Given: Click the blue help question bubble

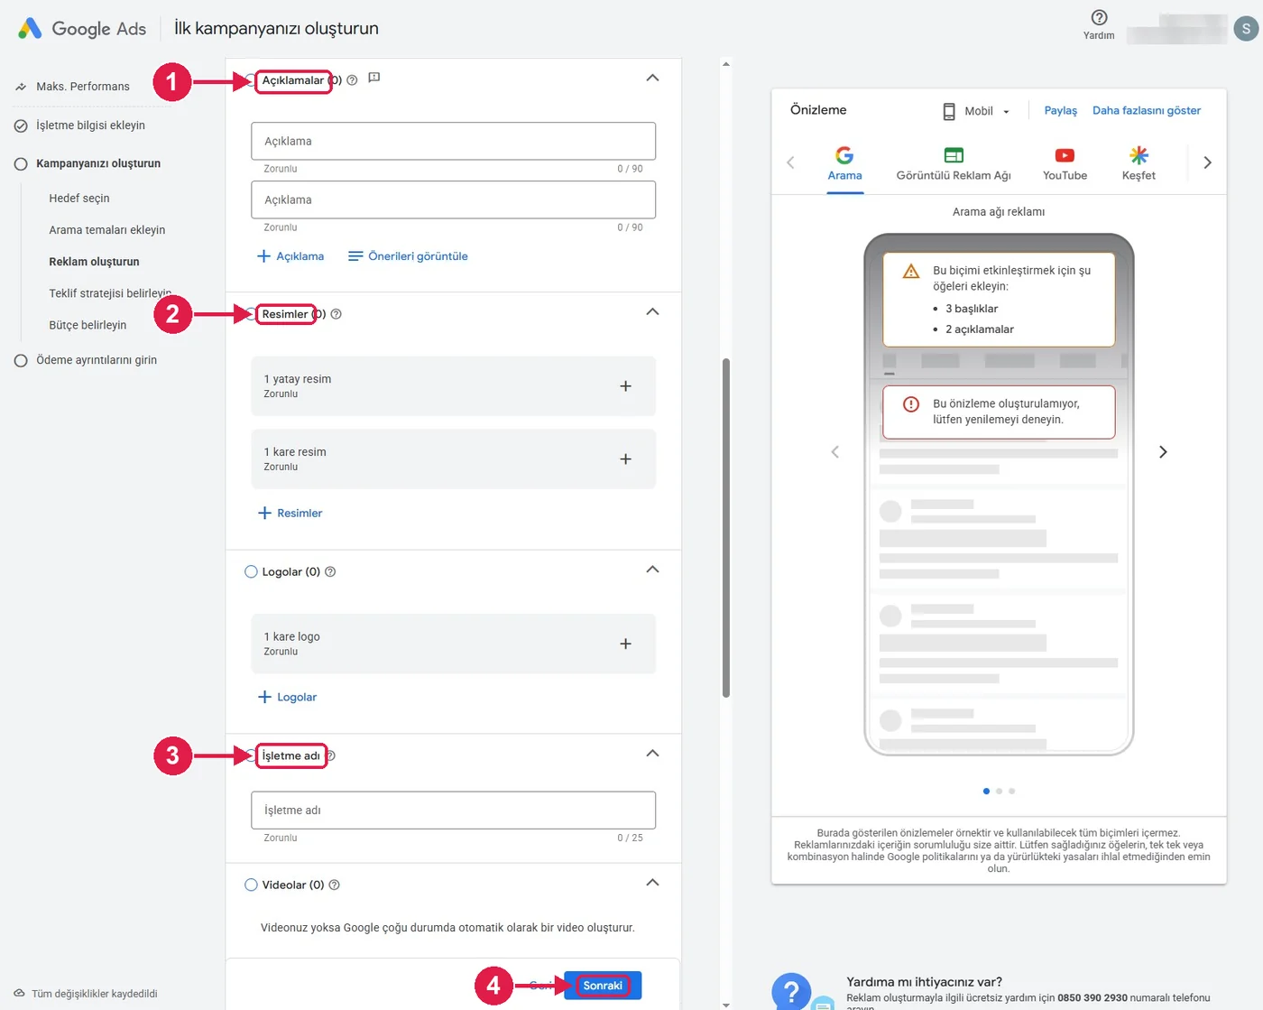Looking at the screenshot, I should (791, 991).
